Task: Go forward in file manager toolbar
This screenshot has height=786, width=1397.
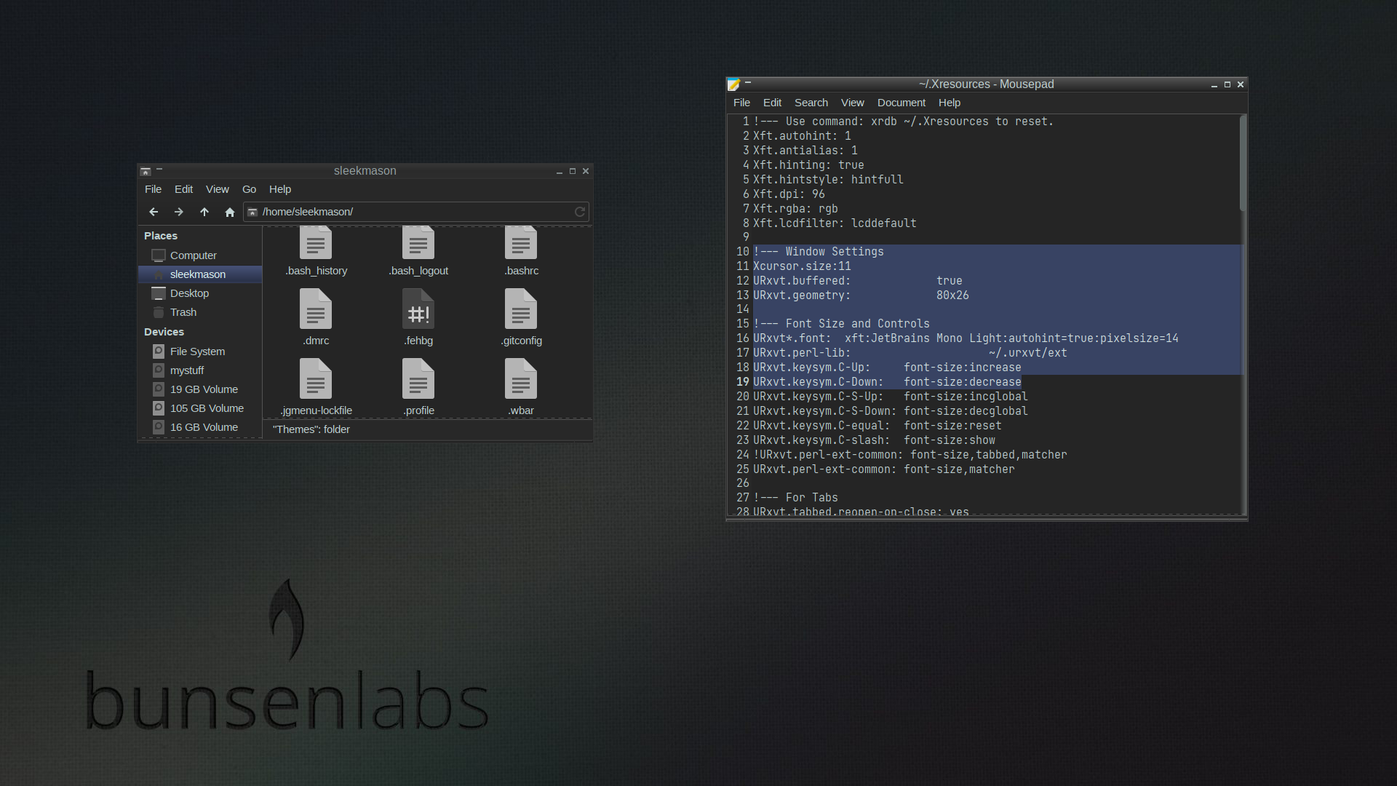Action: pyautogui.click(x=179, y=212)
